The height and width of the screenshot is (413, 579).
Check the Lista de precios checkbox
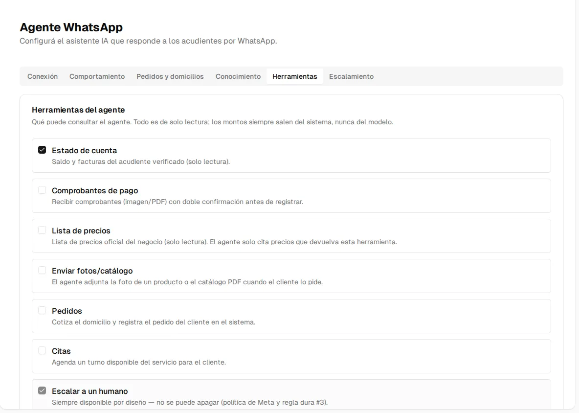click(x=42, y=230)
